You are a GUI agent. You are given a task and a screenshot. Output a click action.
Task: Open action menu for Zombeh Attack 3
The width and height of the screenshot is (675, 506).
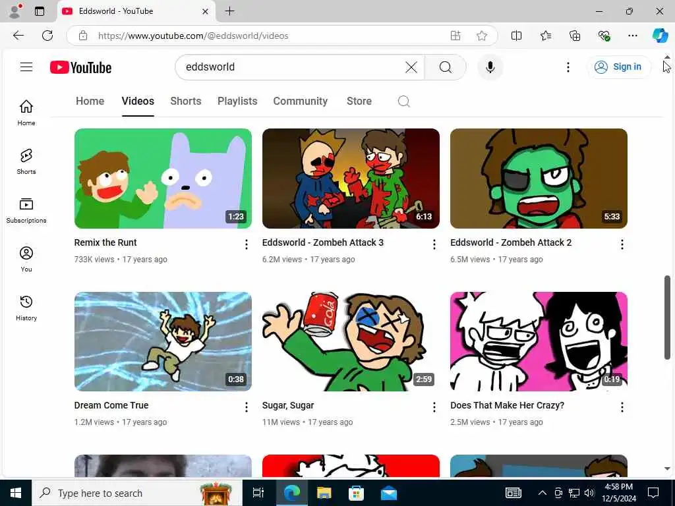434,244
